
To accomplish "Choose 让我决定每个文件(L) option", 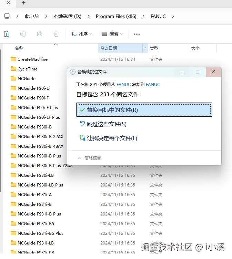I will point(108,138).
